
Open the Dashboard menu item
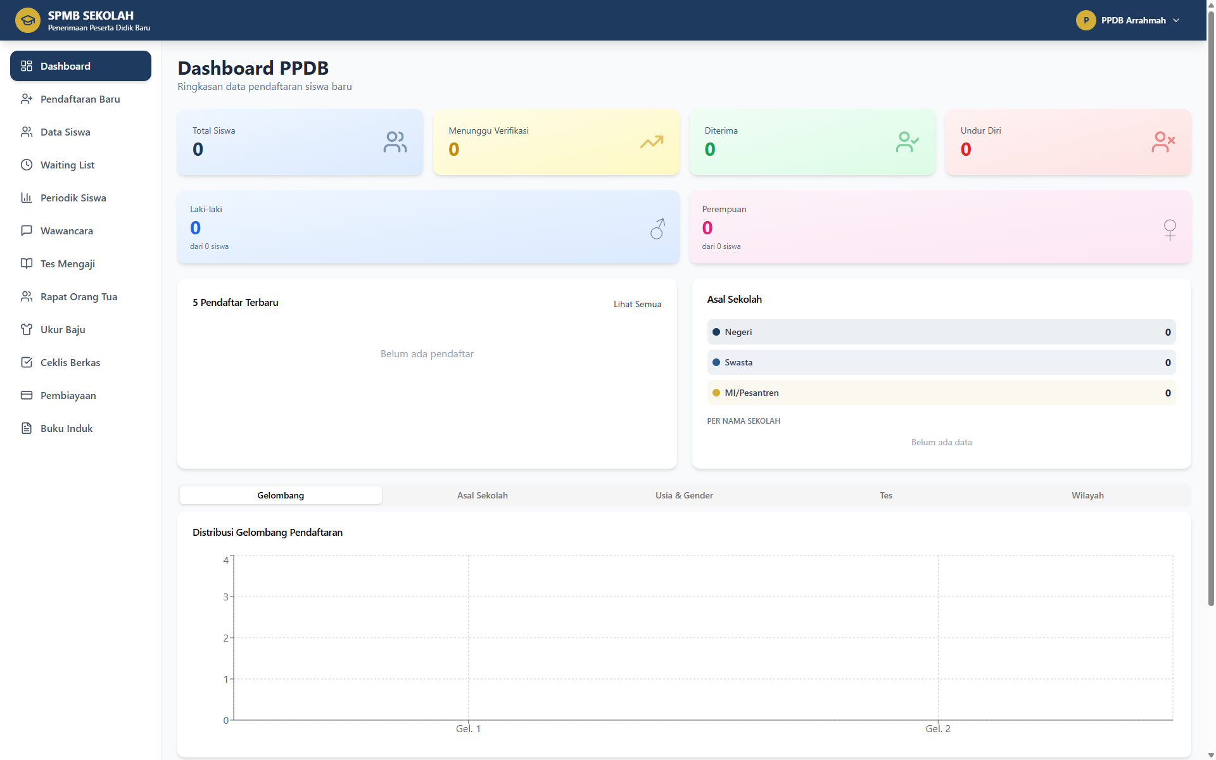point(80,66)
